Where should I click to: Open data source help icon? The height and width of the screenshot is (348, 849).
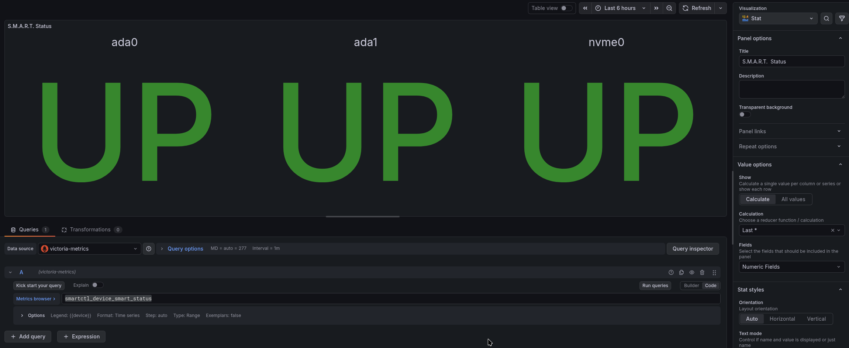(149, 249)
